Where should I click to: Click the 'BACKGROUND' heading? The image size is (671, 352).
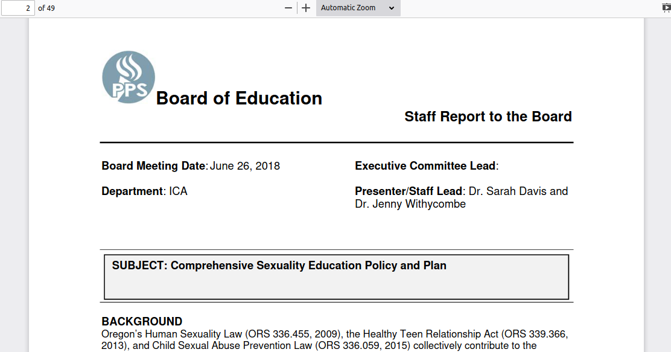(x=142, y=321)
